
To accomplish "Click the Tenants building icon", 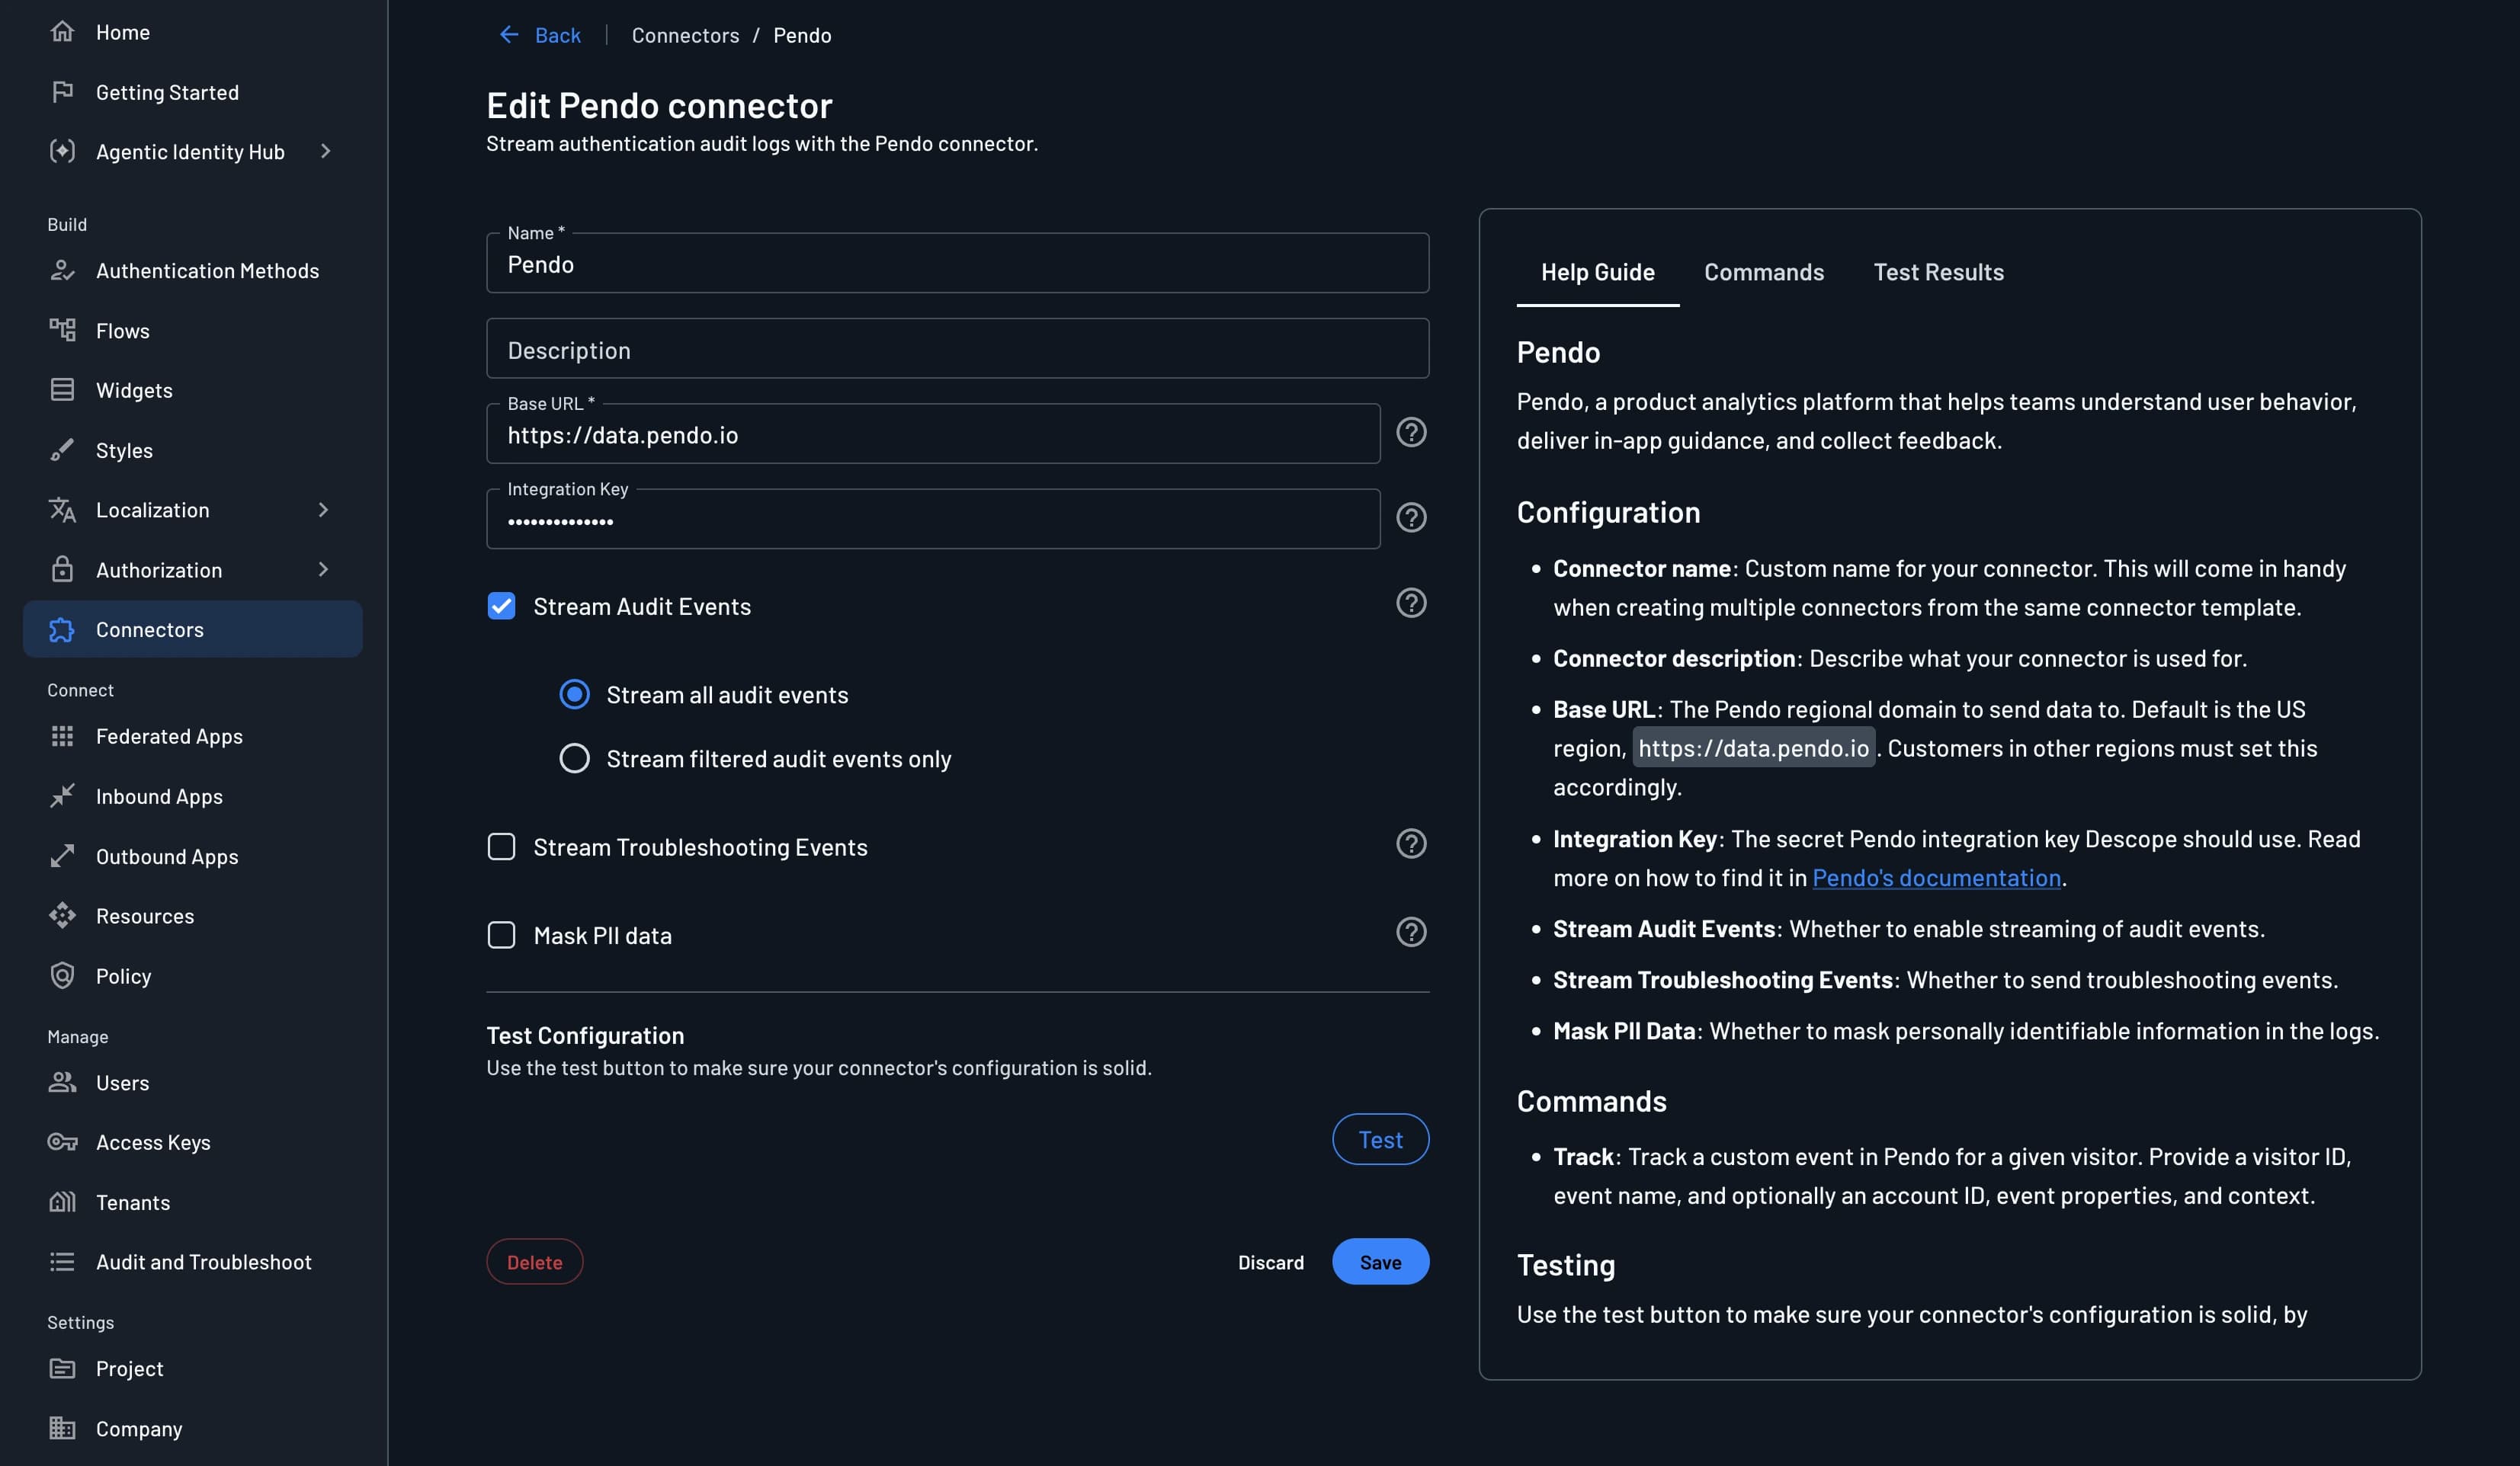I will [62, 1202].
